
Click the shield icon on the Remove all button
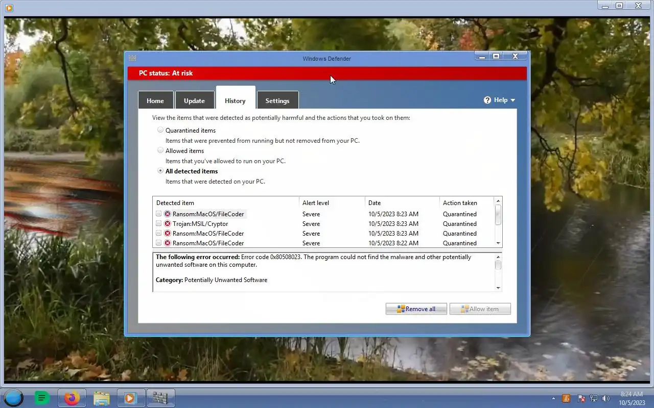(x=401, y=309)
